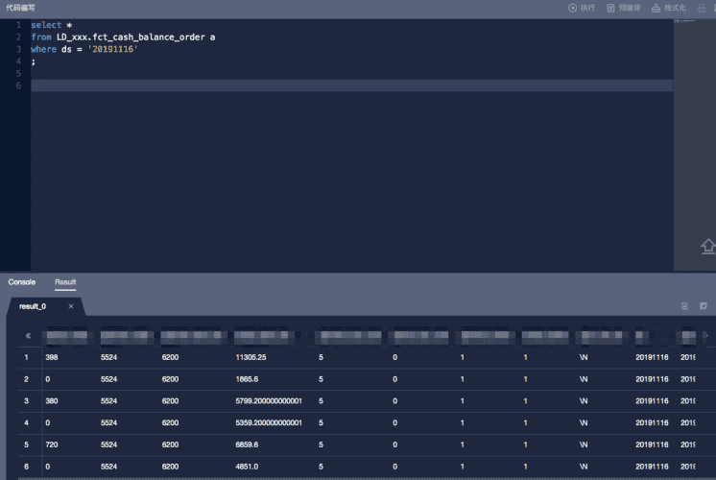Screen dimensions: 716x480
Task: Collapse the result columns with the double-chevron
Action: tap(28, 336)
